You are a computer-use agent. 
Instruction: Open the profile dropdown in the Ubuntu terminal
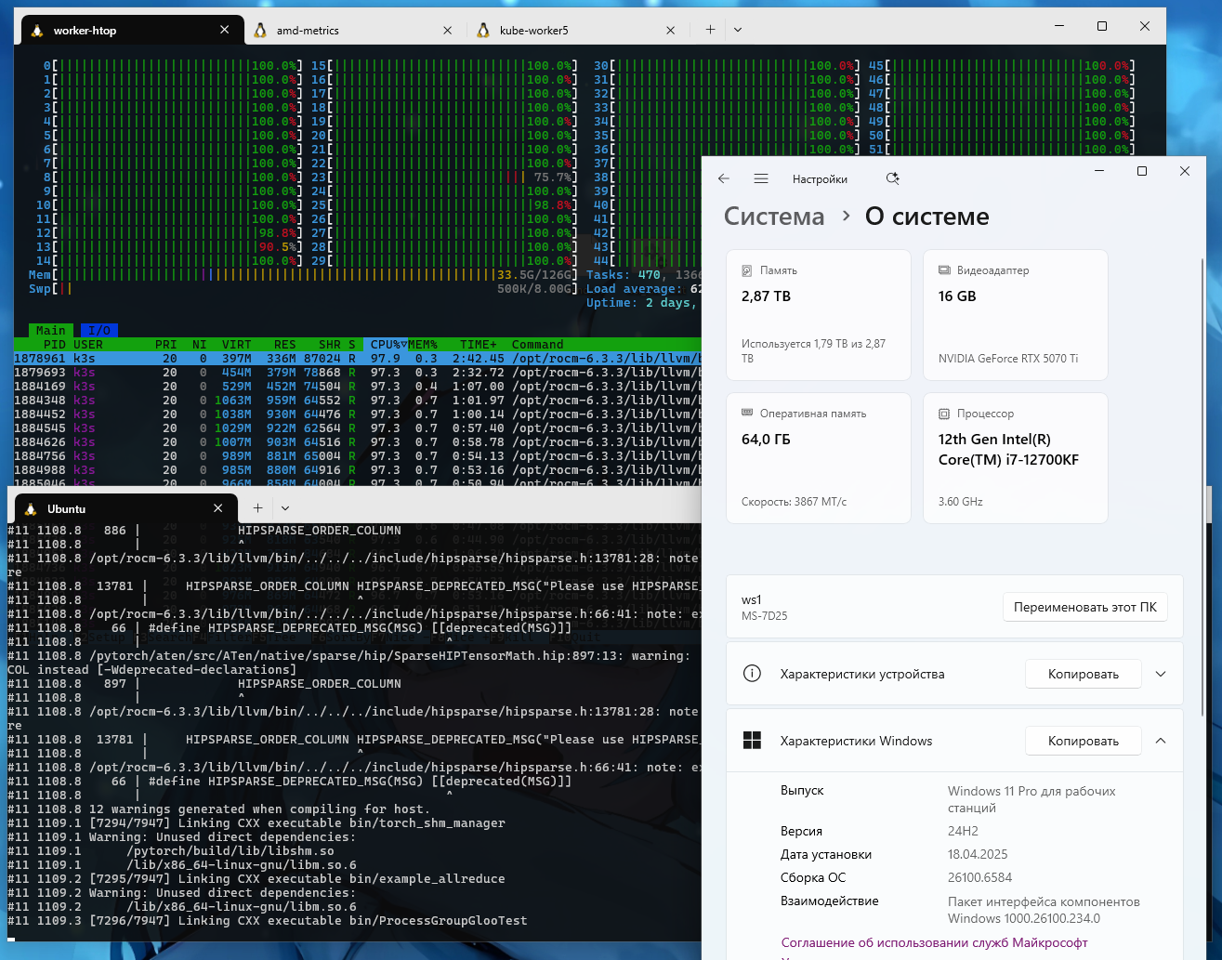285,508
